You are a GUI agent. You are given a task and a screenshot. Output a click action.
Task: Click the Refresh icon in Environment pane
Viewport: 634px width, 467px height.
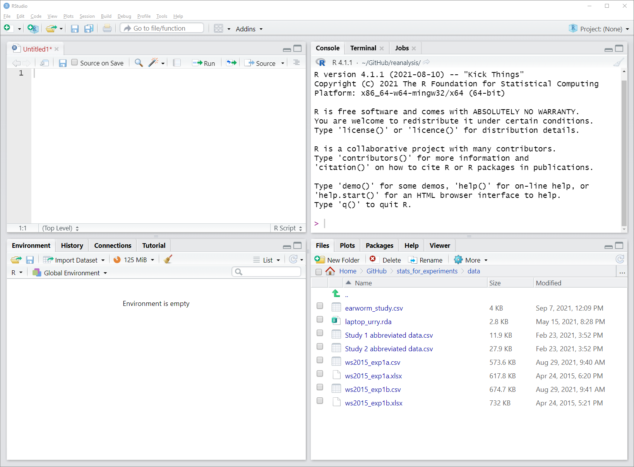tap(293, 259)
